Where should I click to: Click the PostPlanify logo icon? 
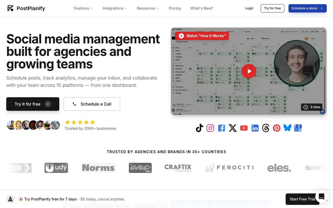point(10,8)
